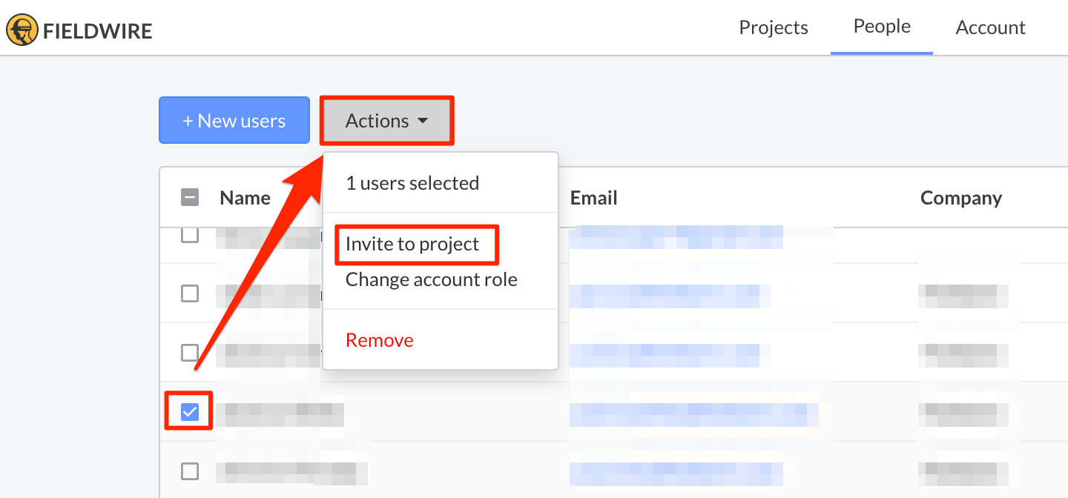Click the Email column header

(x=593, y=197)
